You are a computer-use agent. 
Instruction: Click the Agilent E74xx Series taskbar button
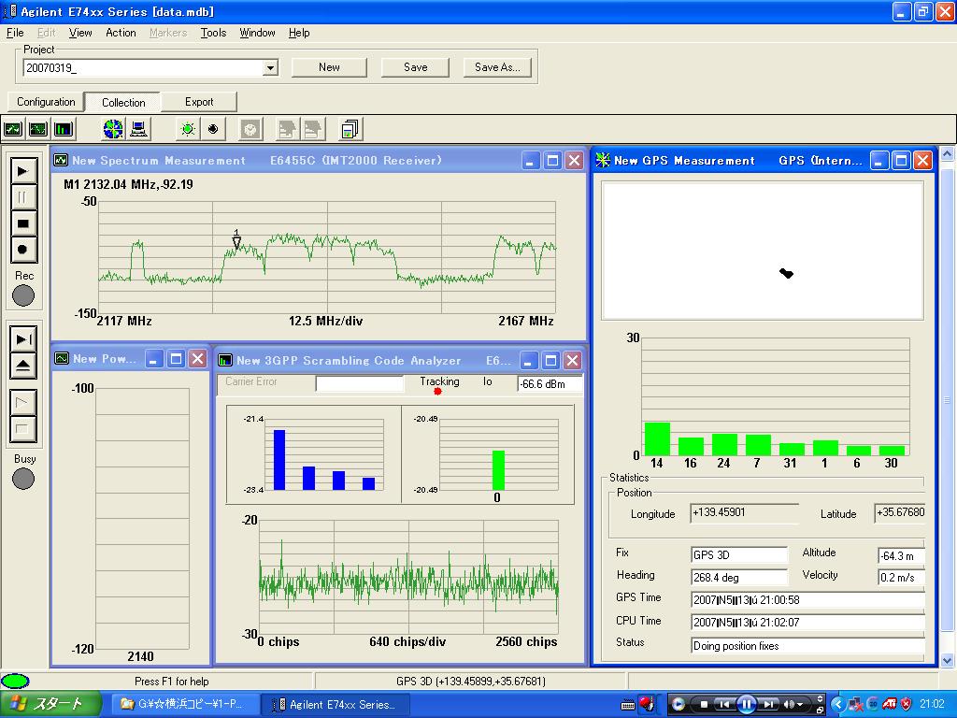pos(336,705)
